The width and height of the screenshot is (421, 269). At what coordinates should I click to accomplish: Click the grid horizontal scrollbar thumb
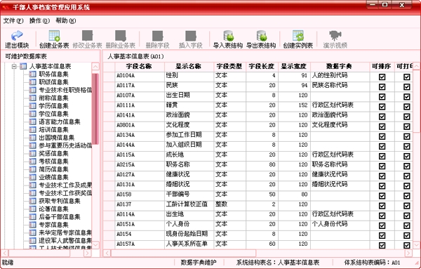pyautogui.click(x=183, y=253)
